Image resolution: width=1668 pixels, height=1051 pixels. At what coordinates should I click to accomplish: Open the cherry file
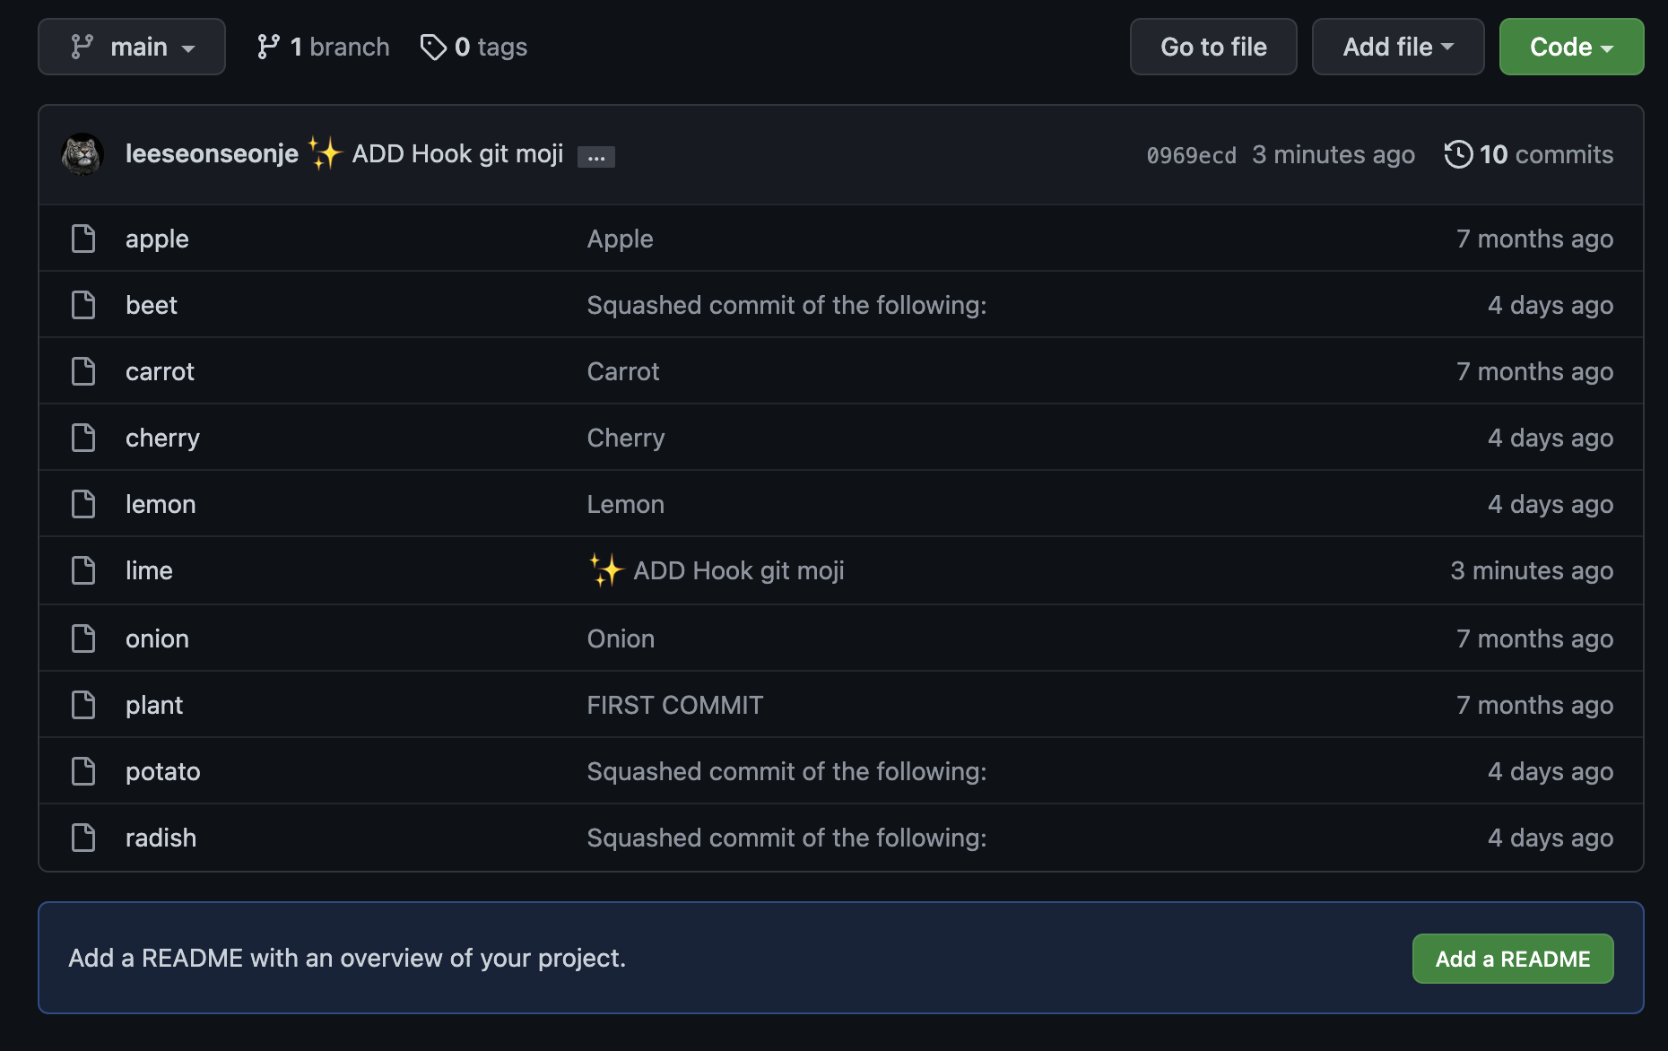162,438
